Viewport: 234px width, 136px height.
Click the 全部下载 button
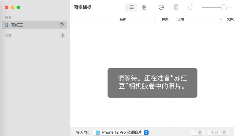(x=218, y=132)
